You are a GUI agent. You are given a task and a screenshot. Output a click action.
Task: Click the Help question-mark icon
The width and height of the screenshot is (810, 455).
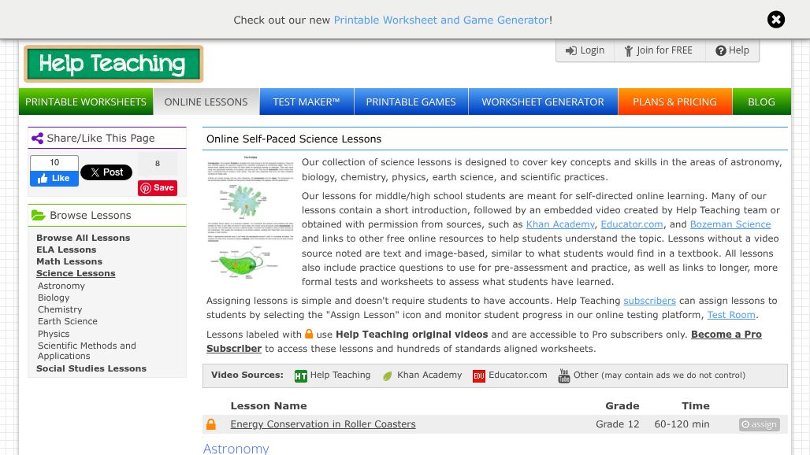pyautogui.click(x=721, y=50)
